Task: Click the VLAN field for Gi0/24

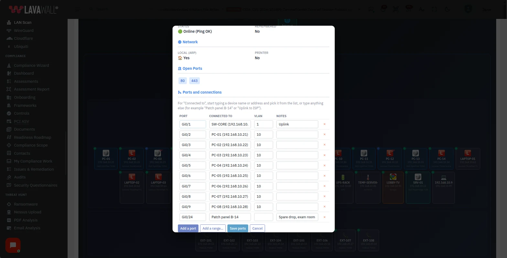Action: 264,217
